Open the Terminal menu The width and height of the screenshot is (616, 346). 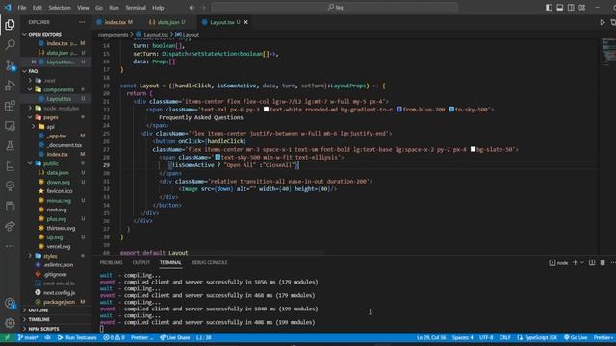136,8
